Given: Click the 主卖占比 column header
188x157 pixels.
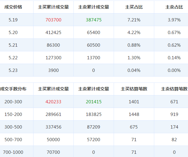Looking at the screenshot, I should pos(174,7).
